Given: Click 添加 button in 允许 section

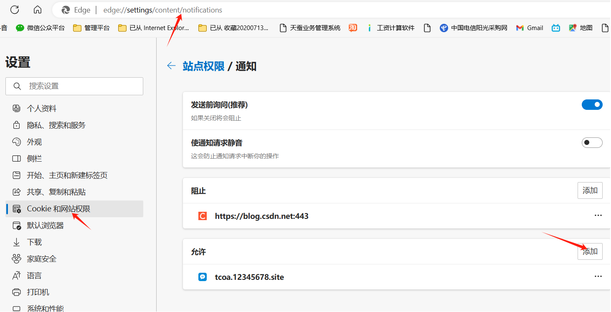Looking at the screenshot, I should (590, 251).
